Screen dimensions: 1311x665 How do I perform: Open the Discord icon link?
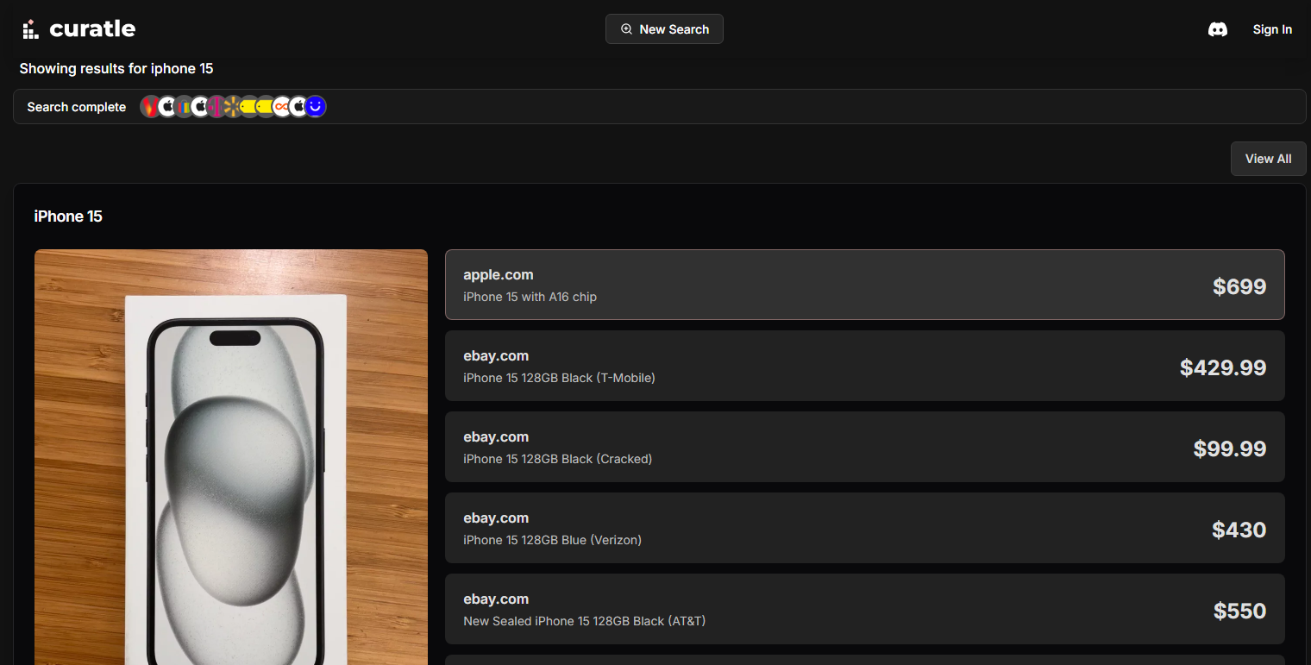1218,29
